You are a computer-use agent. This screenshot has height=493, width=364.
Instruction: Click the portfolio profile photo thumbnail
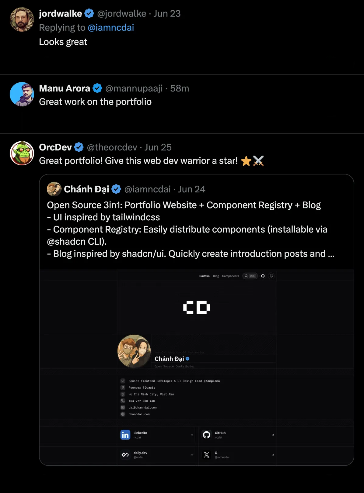coord(134,351)
